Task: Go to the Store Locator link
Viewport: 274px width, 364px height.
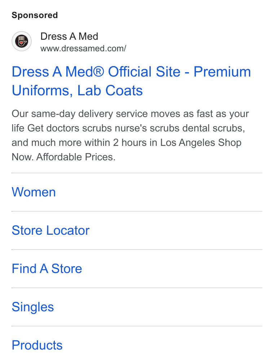Action: point(50,230)
